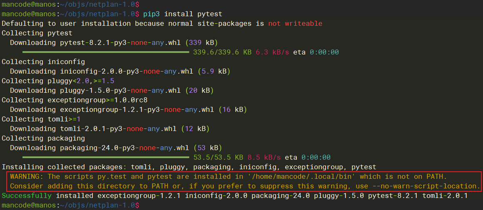Click the packaging download progress bar
Viewport: 483px width, 210px height.
point(106,158)
